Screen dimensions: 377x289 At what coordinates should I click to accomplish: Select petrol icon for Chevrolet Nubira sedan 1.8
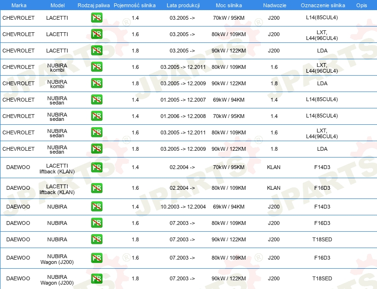click(96, 149)
